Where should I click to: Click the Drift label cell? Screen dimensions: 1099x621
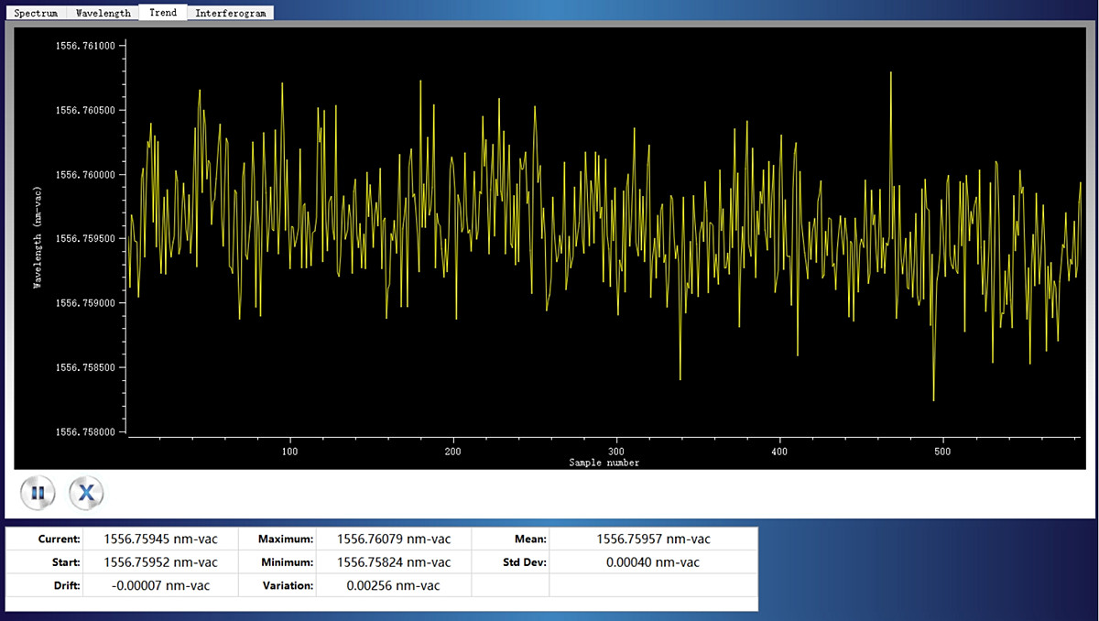(45, 585)
